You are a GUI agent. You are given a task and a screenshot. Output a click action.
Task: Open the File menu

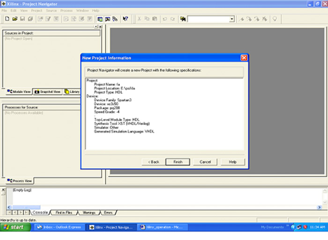pos(4,10)
